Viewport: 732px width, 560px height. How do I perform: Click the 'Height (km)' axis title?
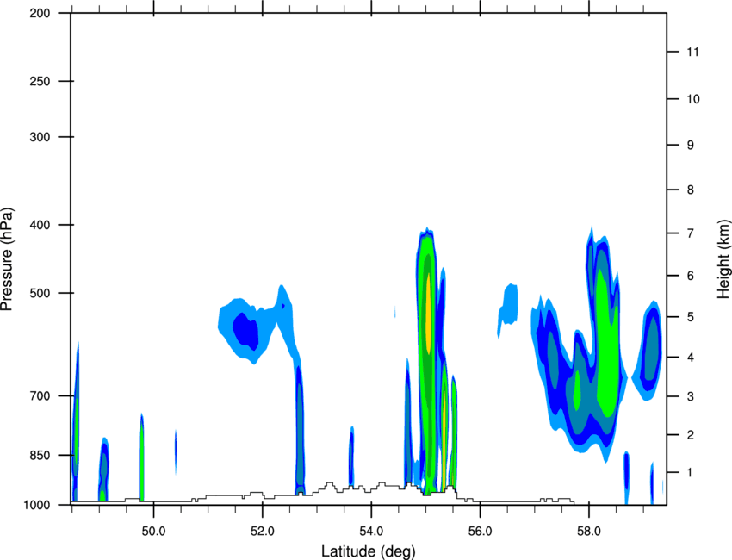pos(723,258)
